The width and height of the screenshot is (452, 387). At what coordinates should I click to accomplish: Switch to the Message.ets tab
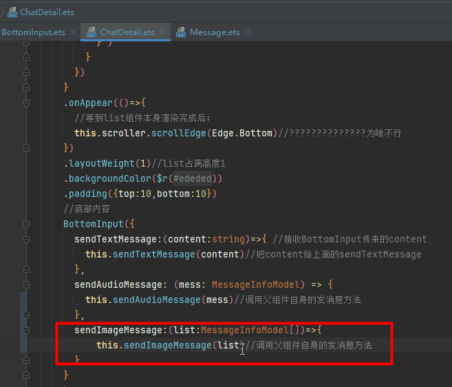point(215,32)
